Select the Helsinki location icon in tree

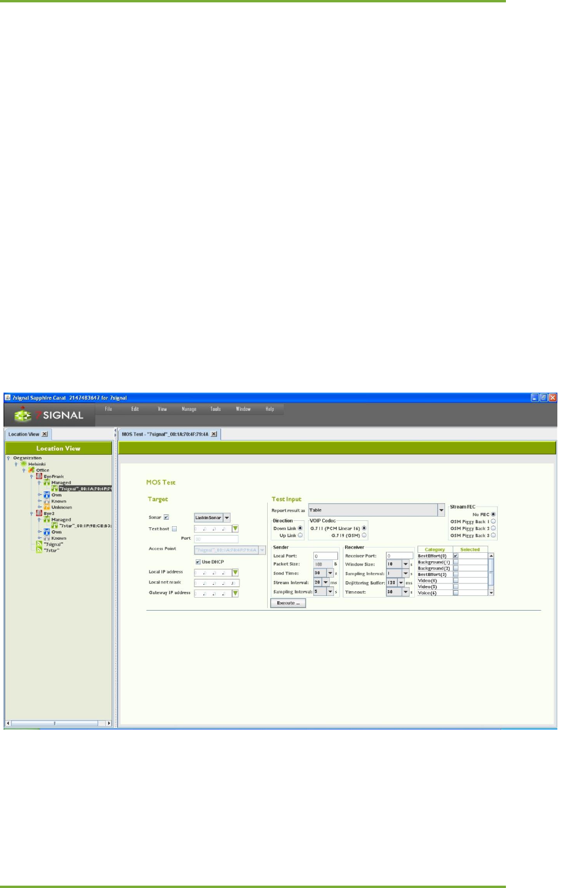[x=24, y=464]
